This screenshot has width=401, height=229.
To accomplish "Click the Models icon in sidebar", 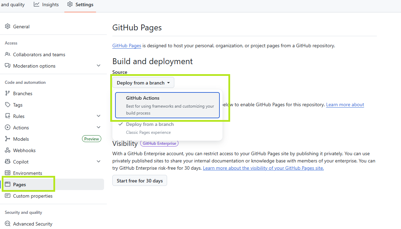I will click(8, 139).
